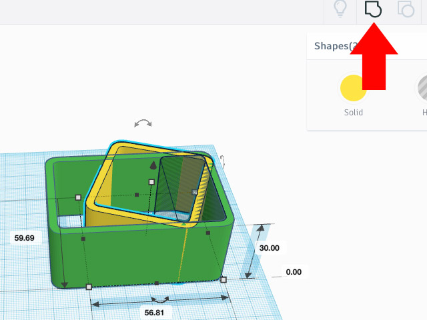The height and width of the screenshot is (320, 427).
Task: Click the curved rotation arrow above 56.81
Action: pos(159,299)
